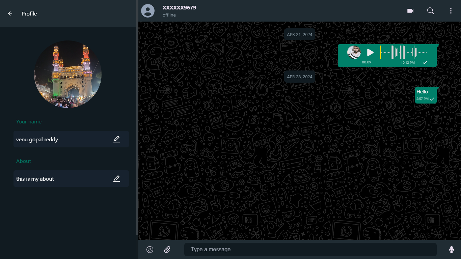Viewport: 461px width, 259px height.
Task: Edit your name with the pencil icon
Action: [116, 139]
